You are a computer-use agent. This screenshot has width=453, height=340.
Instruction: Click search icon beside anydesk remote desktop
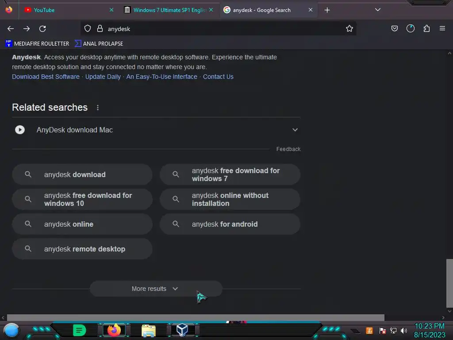point(28,249)
